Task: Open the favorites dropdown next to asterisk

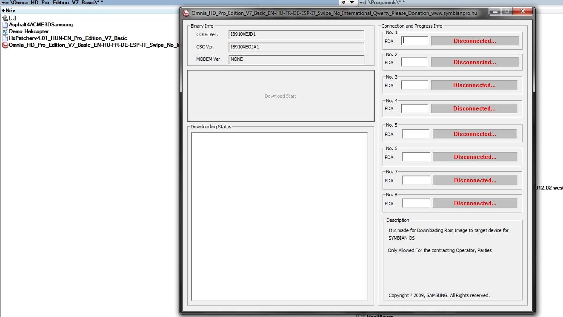Action: [x=352, y=3]
